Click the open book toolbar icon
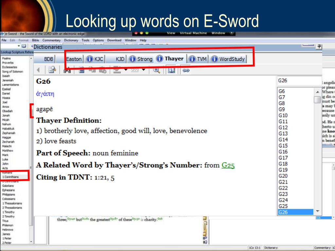This screenshot has height=251, width=335. click(171, 70)
